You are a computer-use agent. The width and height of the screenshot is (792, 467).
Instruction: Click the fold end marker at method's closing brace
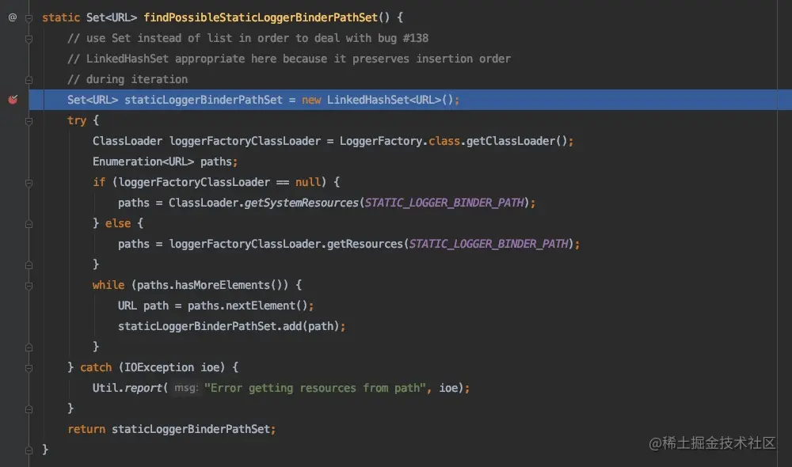pos(29,450)
